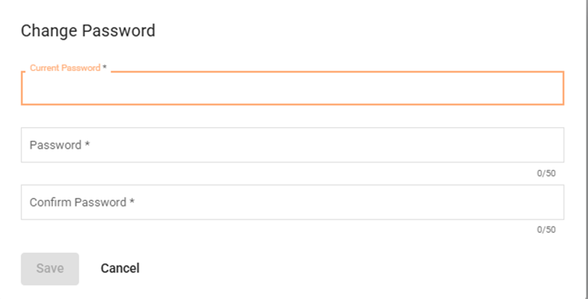Focus the Current Password input field

(x=292, y=89)
